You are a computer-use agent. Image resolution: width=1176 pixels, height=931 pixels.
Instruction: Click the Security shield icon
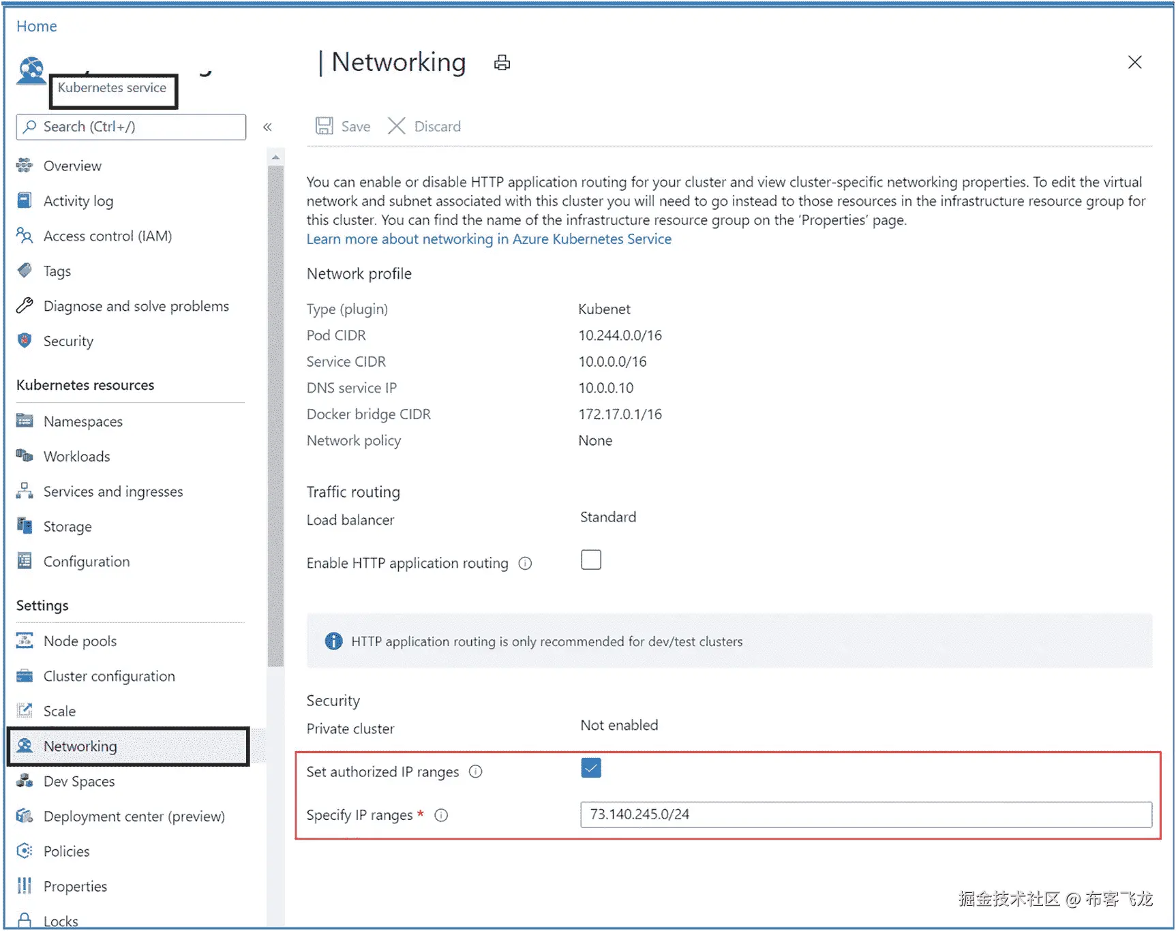[25, 341]
